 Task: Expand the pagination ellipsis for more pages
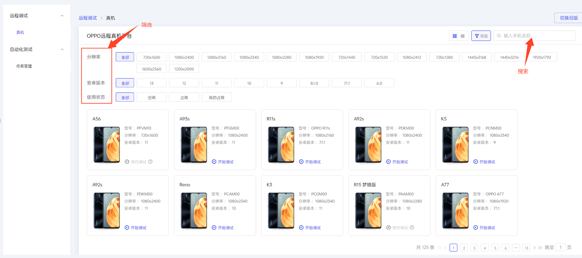516,248
